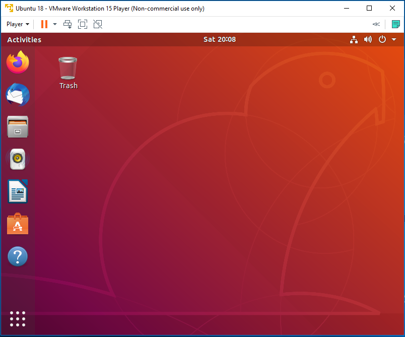Open the Sat 20:08 clock menu
This screenshot has width=405, height=337.
(220, 39)
